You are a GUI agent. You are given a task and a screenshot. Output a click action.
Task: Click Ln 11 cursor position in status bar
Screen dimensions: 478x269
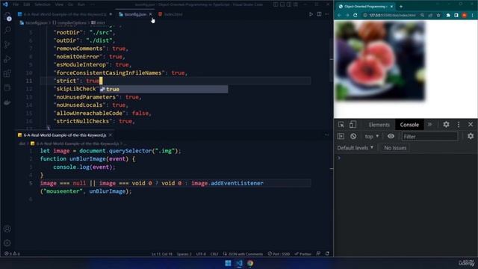(161, 254)
